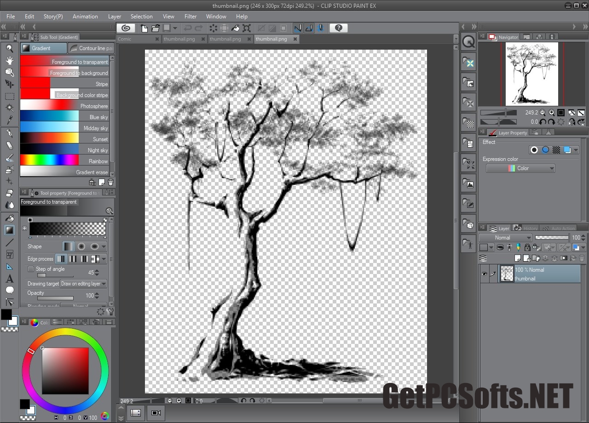Viewport: 589px width, 423px height.
Task: Select the Eyedropper tool
Action: click(9, 120)
